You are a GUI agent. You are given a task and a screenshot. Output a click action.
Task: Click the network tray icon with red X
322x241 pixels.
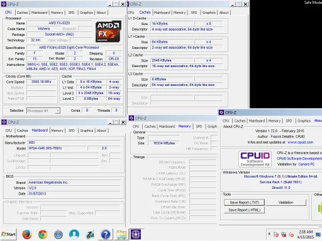click(284, 235)
